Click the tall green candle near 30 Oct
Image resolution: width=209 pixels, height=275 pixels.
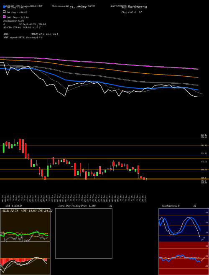click(48, 171)
